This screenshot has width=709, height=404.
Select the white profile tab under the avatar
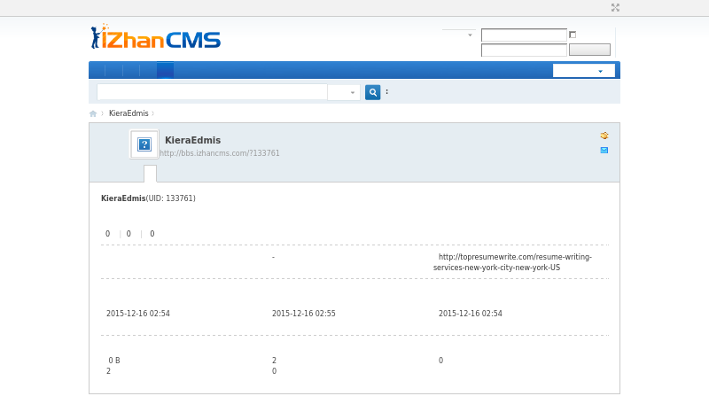(x=150, y=174)
